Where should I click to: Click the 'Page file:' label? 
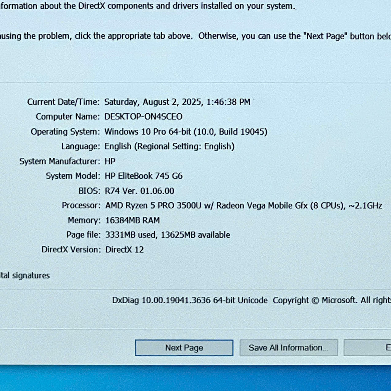click(x=84, y=235)
